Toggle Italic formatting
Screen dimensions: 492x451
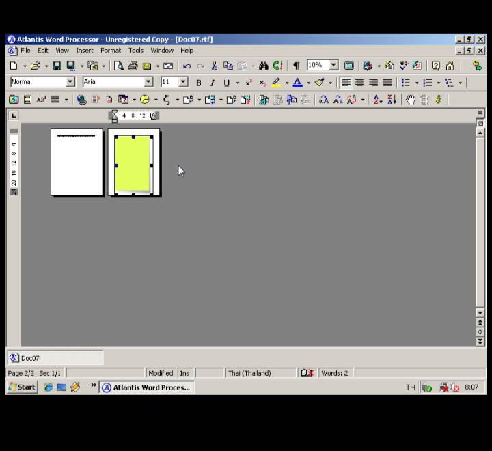[213, 83]
